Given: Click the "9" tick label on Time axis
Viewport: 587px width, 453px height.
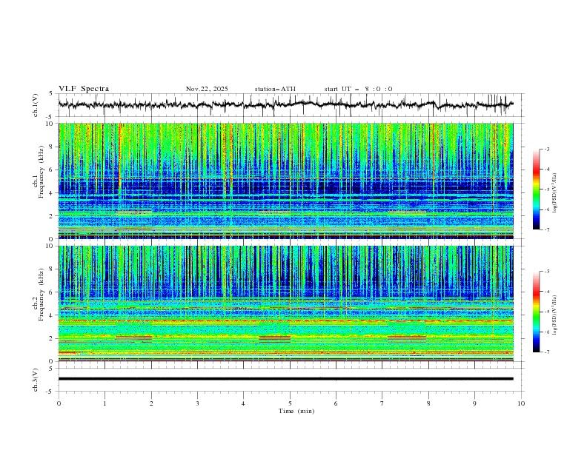Looking at the screenshot, I should pos(474,403).
